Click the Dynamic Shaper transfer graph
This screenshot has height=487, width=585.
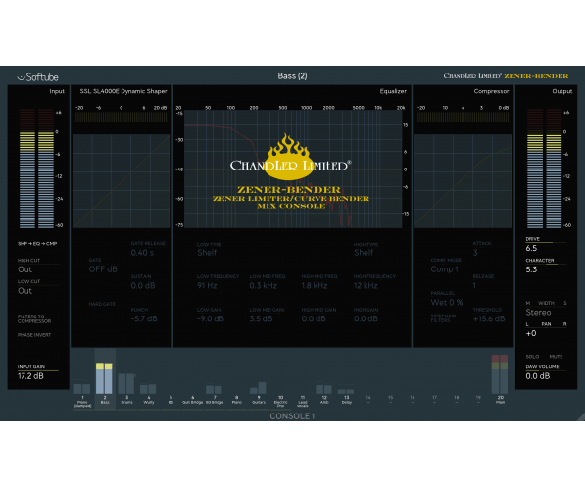[122, 181]
